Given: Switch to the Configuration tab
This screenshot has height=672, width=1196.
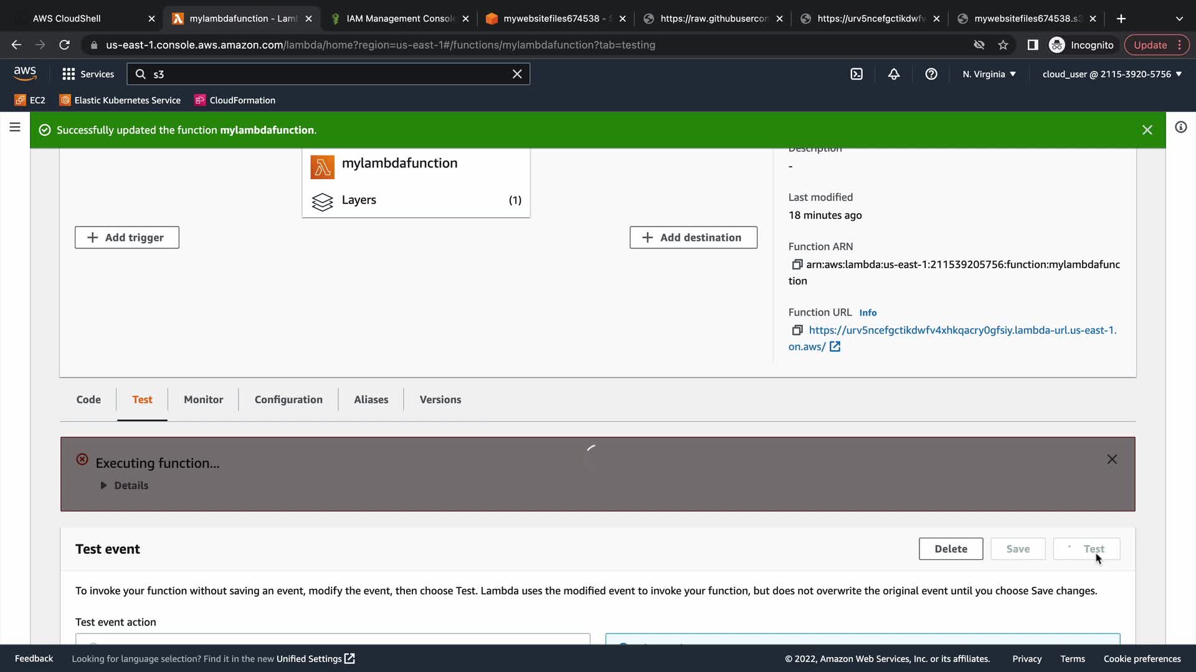Looking at the screenshot, I should coord(288,399).
